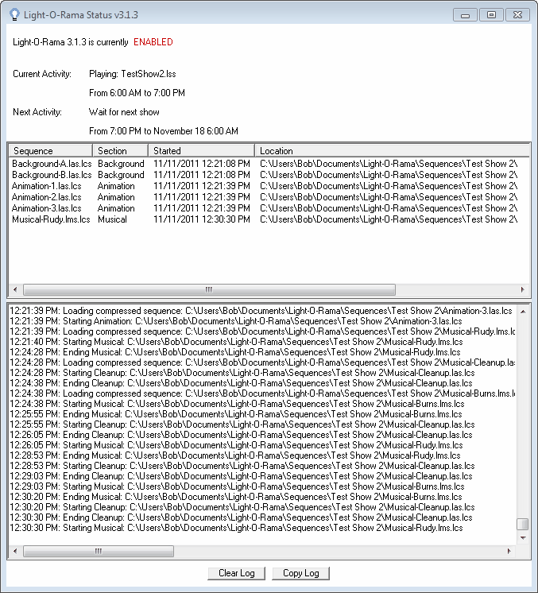Viewport: 538px width, 593px height.
Task: Click the 12:28:53 PM Ending Musical log line
Action: 235,455
